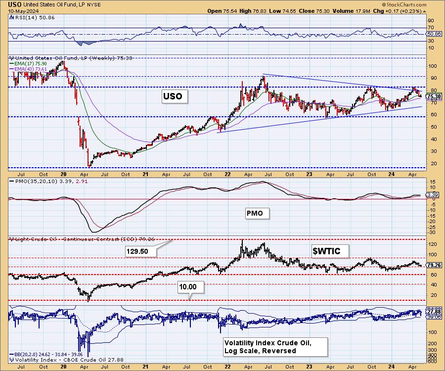445x371 pixels.
Task: Click the 'Open 75.54' header value
Action: point(222,11)
